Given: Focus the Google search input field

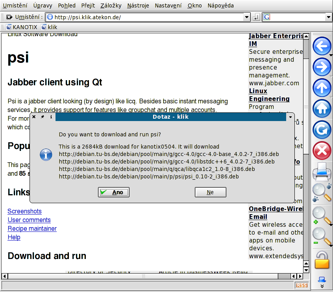Looking at the screenshot, I should 298,17.
